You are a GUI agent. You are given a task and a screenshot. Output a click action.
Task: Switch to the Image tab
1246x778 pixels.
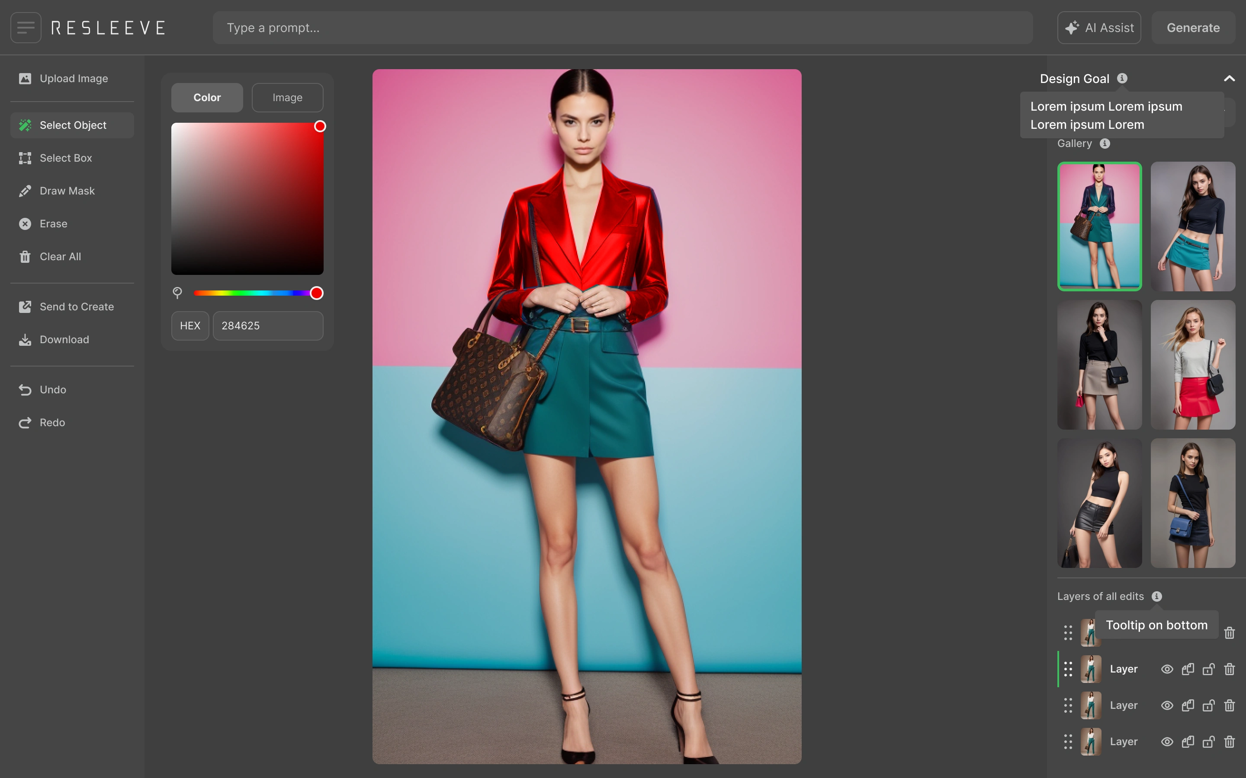click(x=287, y=98)
